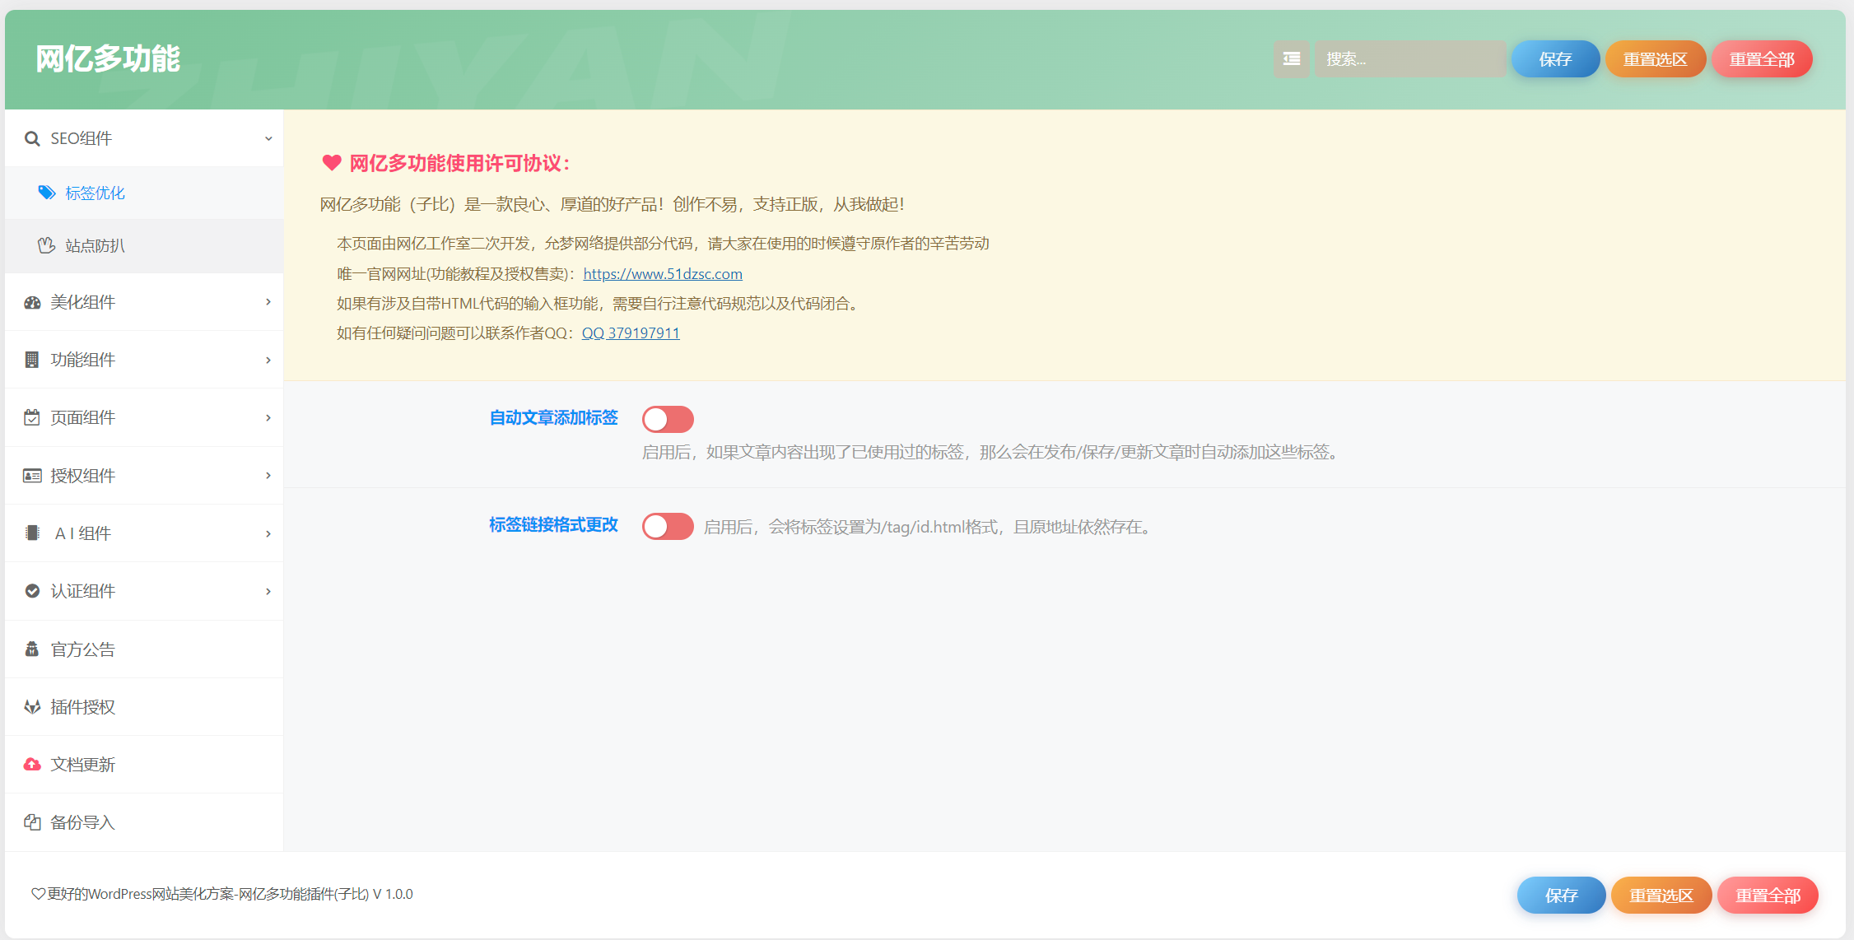The height and width of the screenshot is (940, 1854).
Task: Click the top blue 保存 button
Action: point(1554,59)
